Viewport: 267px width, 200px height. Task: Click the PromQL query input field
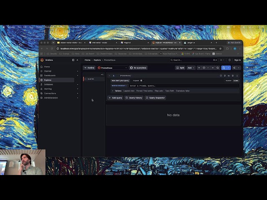(x=184, y=86)
